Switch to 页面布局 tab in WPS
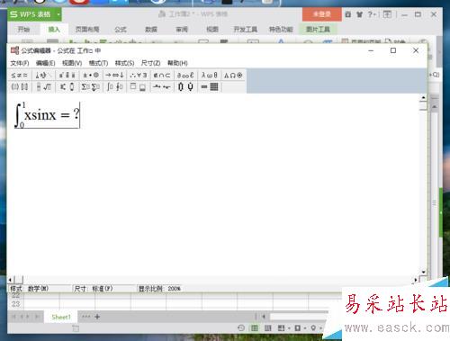This screenshot has height=341, width=450. click(x=87, y=30)
